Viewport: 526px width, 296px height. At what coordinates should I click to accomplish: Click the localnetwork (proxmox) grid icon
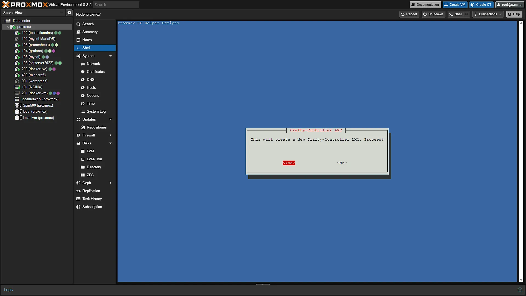tap(17, 99)
